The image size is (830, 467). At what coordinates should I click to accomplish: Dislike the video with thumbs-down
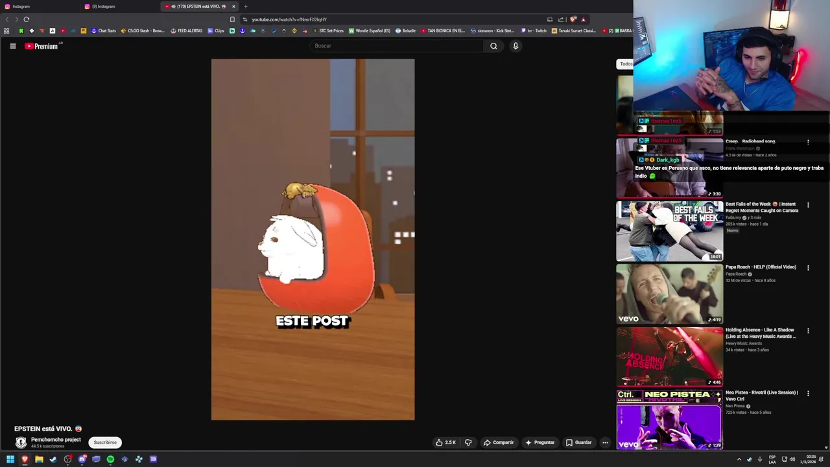(x=468, y=442)
